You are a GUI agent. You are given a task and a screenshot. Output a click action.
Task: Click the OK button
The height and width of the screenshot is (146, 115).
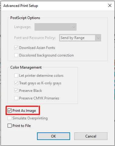pos(53,136)
